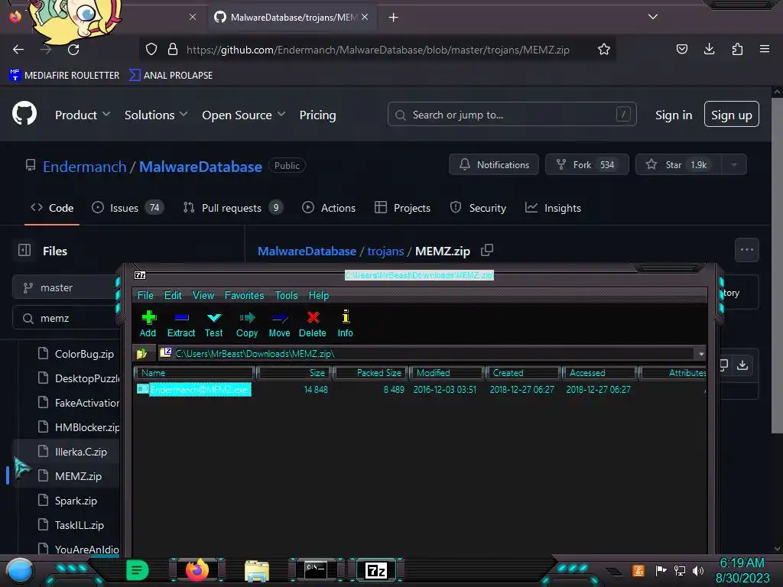Open the Favorites menu in 7-Zip
The image size is (783, 587).
[244, 295]
